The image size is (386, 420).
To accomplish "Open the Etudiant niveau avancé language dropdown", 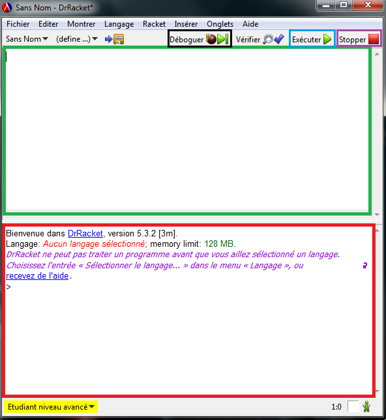I will coord(51,406).
